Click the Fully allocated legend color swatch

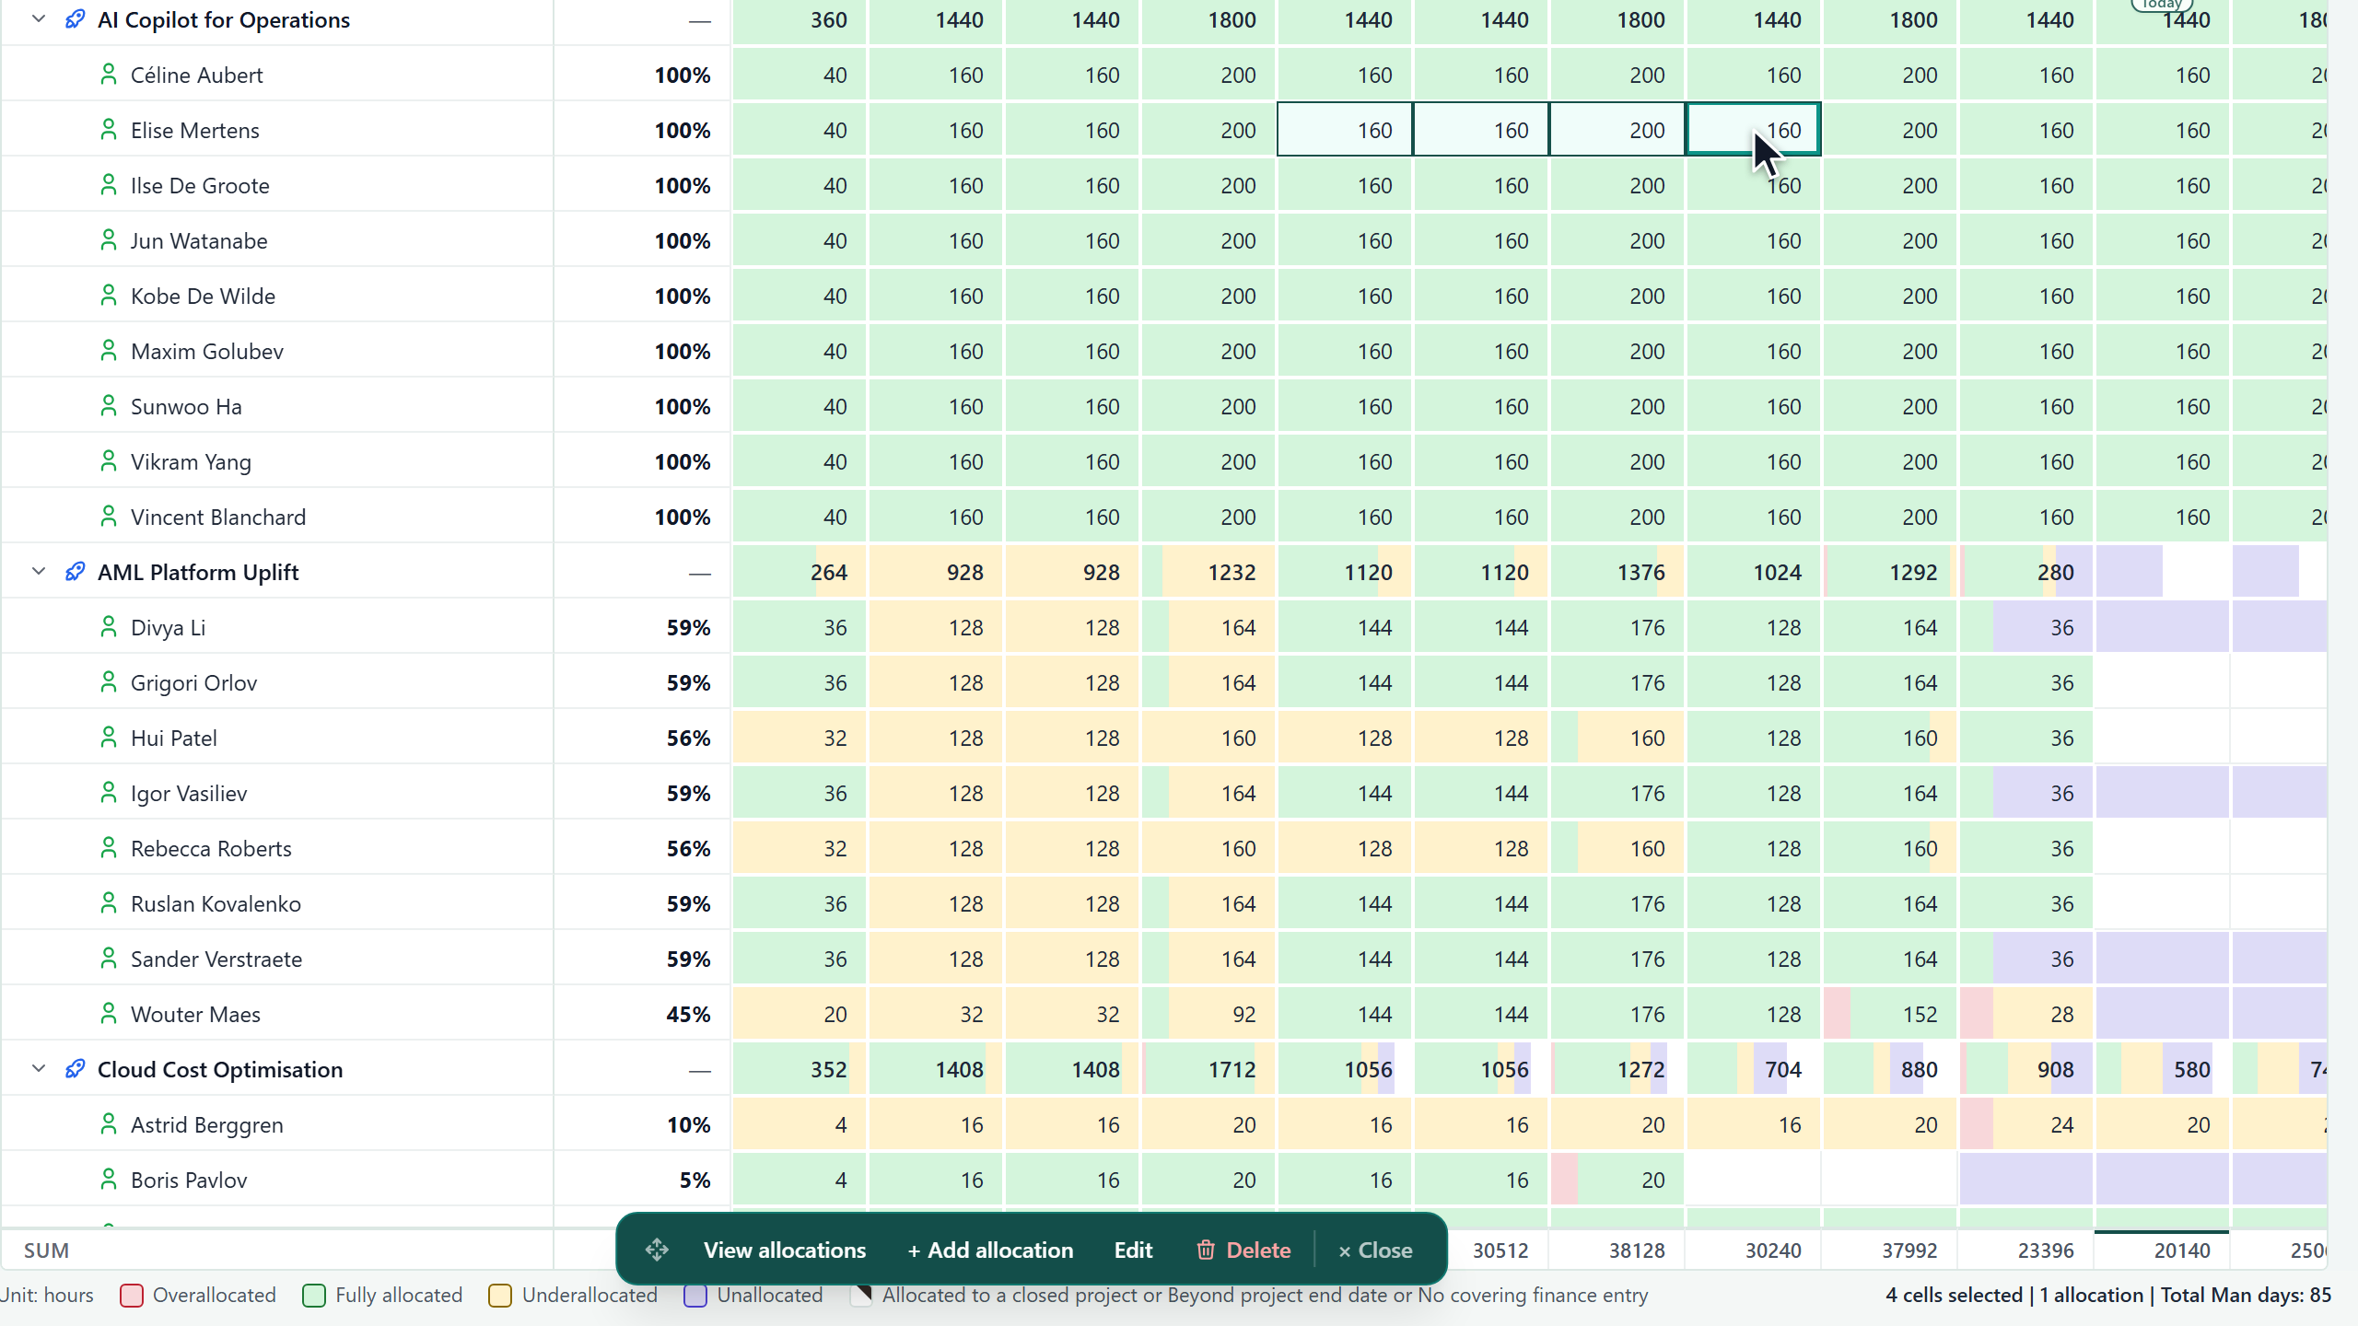[x=314, y=1296]
